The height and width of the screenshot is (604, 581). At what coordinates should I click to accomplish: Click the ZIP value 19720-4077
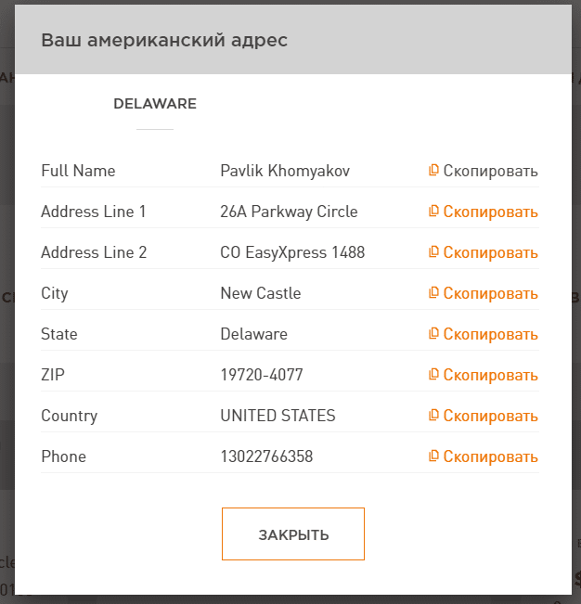[x=262, y=375]
